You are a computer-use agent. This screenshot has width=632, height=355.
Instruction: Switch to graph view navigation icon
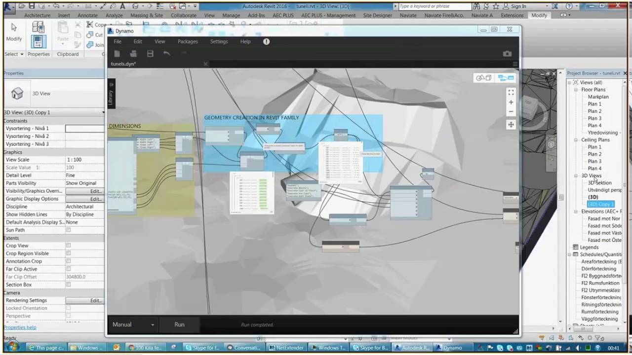tap(506, 78)
